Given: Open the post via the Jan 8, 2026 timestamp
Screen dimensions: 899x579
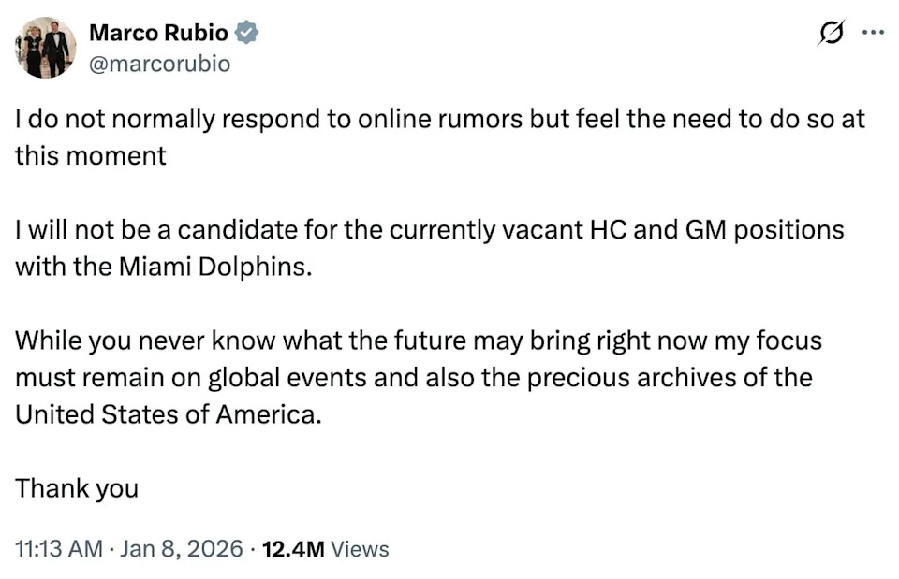Looking at the screenshot, I should click(x=186, y=549).
